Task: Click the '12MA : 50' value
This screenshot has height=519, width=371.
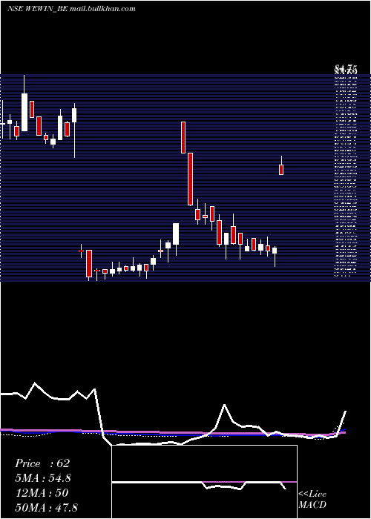Action: pyautogui.click(x=42, y=493)
